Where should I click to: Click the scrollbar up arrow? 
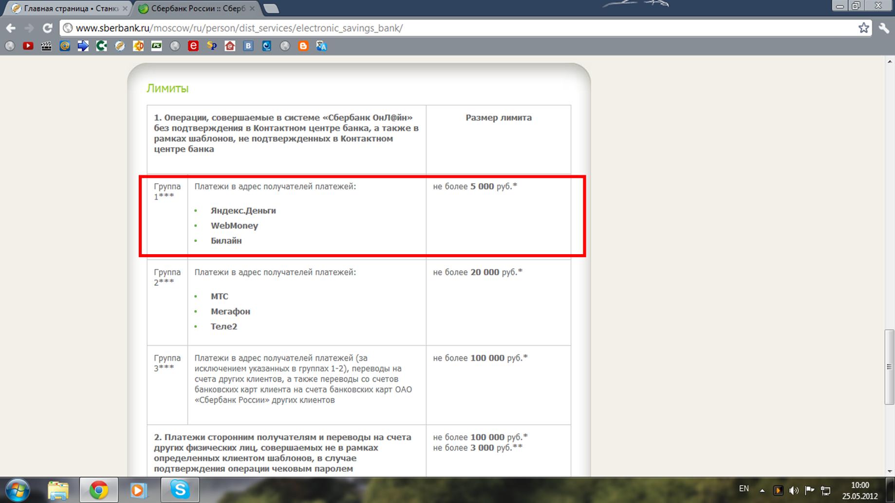(889, 61)
